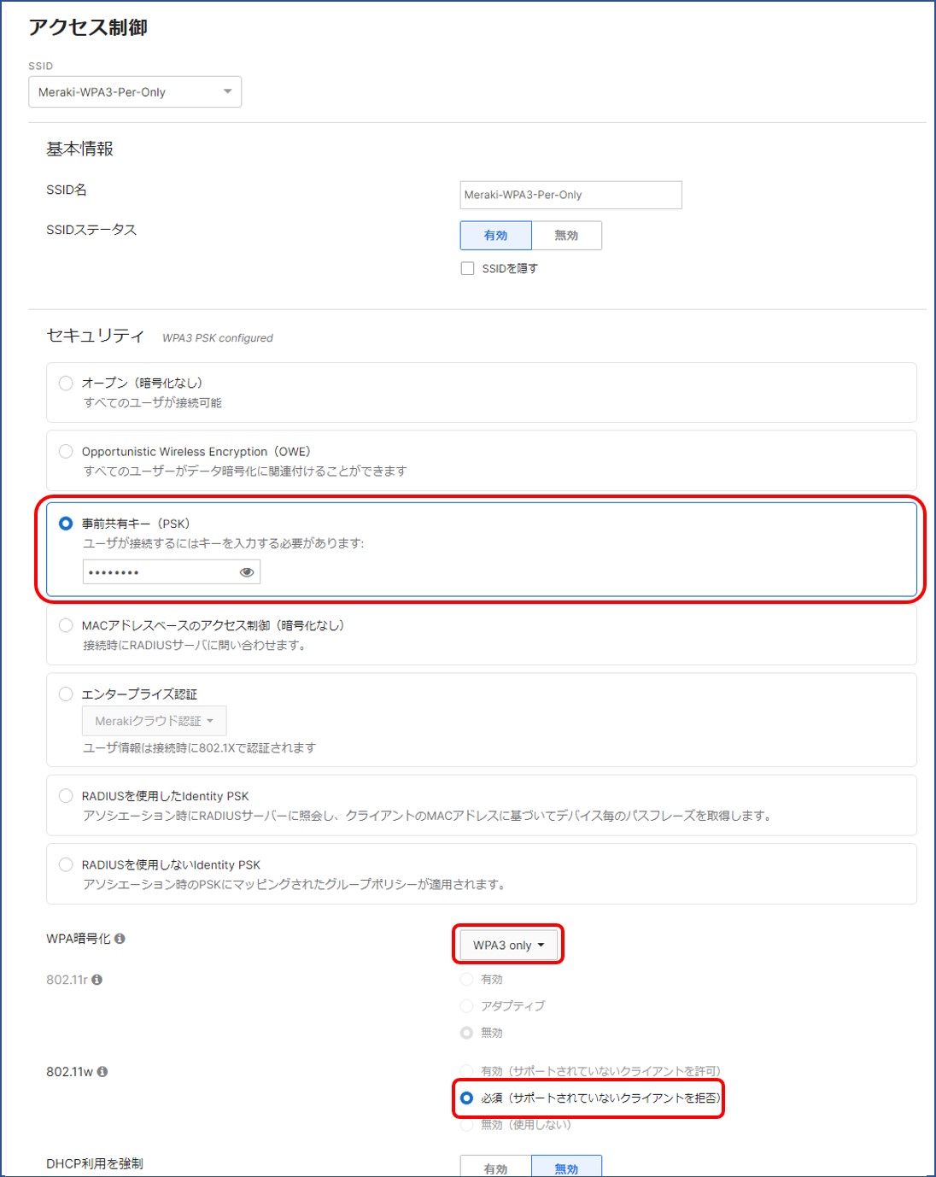Click info icon next to 802.11w

pos(102,1072)
